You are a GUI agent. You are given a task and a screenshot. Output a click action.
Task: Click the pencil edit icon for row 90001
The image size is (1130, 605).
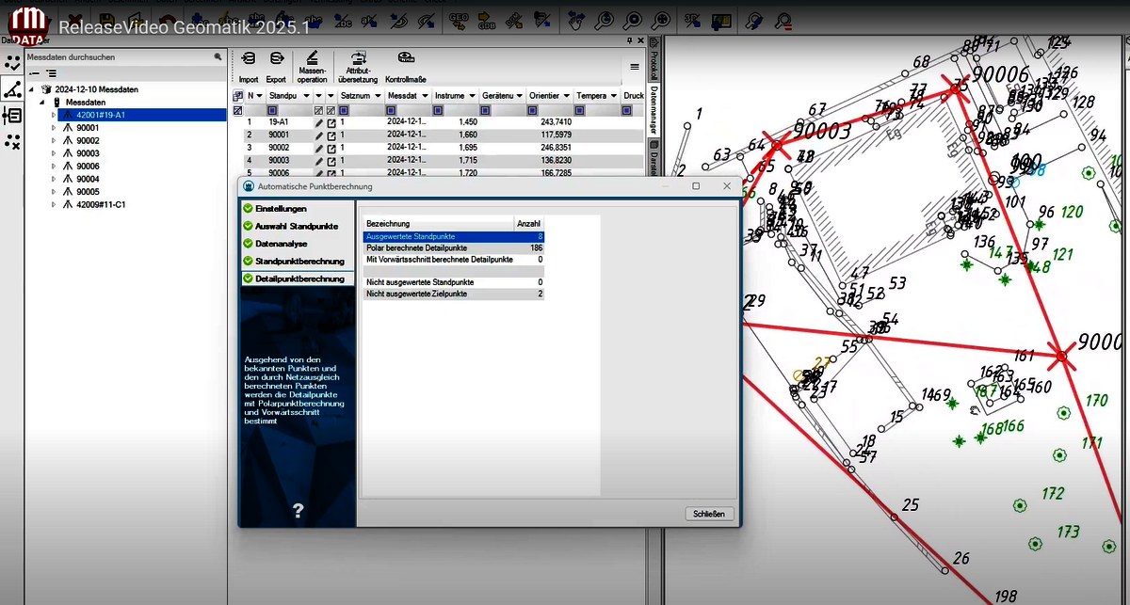click(319, 135)
